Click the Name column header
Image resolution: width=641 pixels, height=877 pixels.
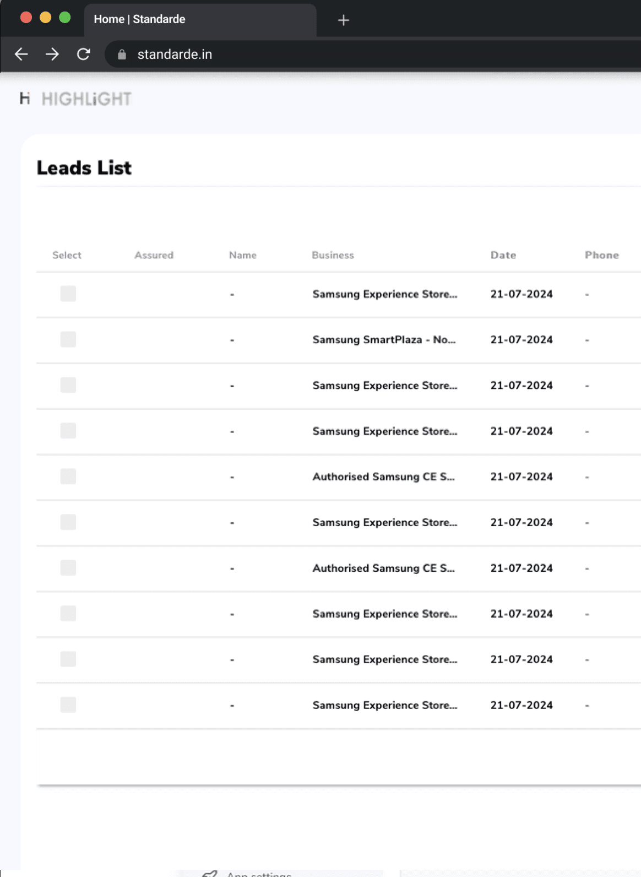click(x=243, y=255)
